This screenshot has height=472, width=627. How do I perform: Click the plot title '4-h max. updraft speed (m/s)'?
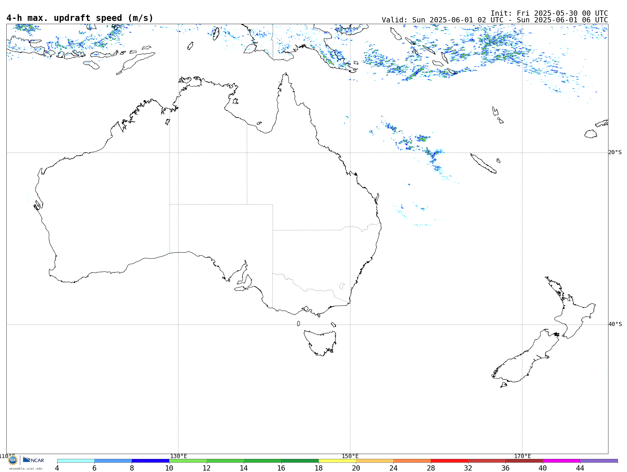click(80, 18)
